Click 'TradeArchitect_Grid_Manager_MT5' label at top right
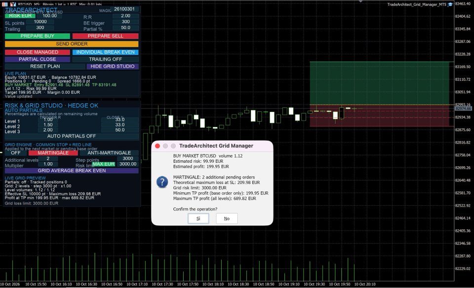This screenshot has width=474, height=288. [417, 4]
